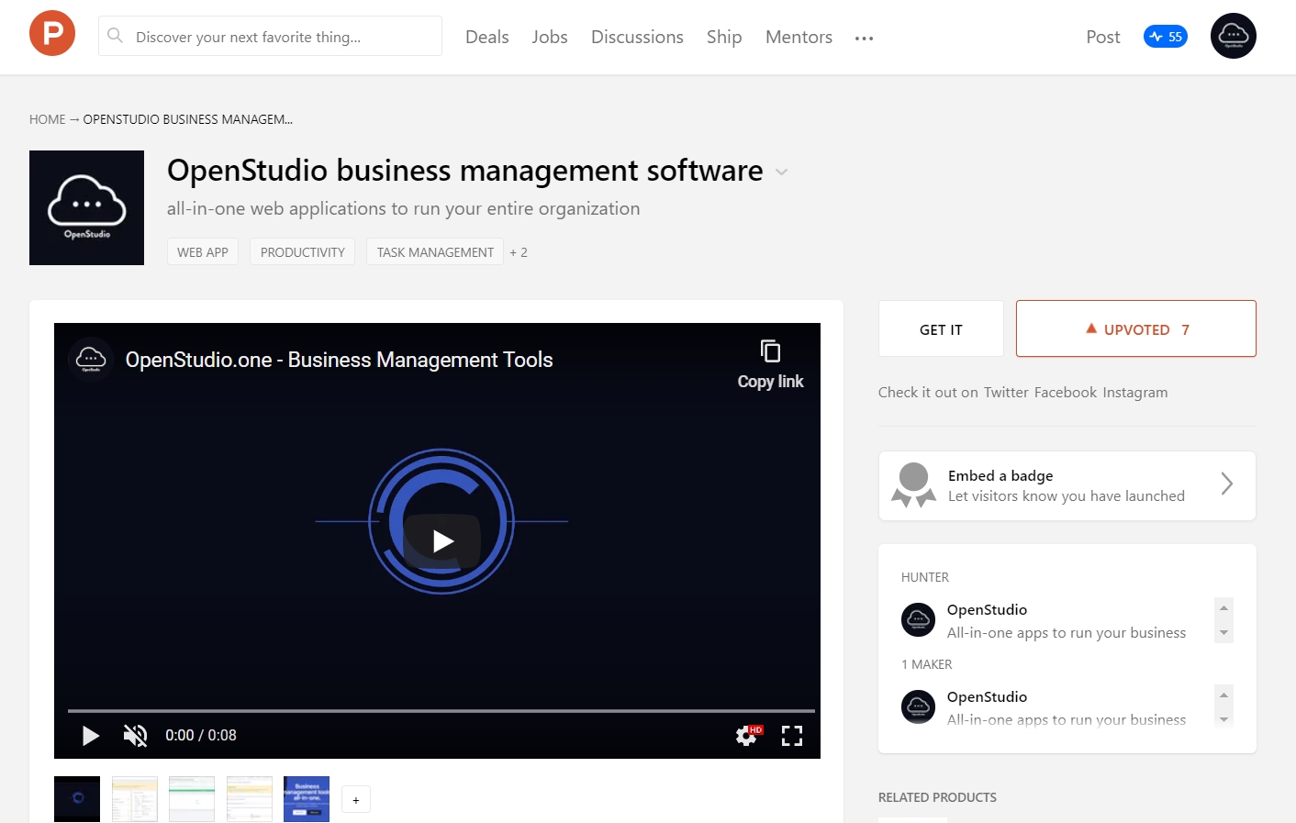
Task: Click down arrow in maker list scrollbar
Action: [x=1223, y=720]
